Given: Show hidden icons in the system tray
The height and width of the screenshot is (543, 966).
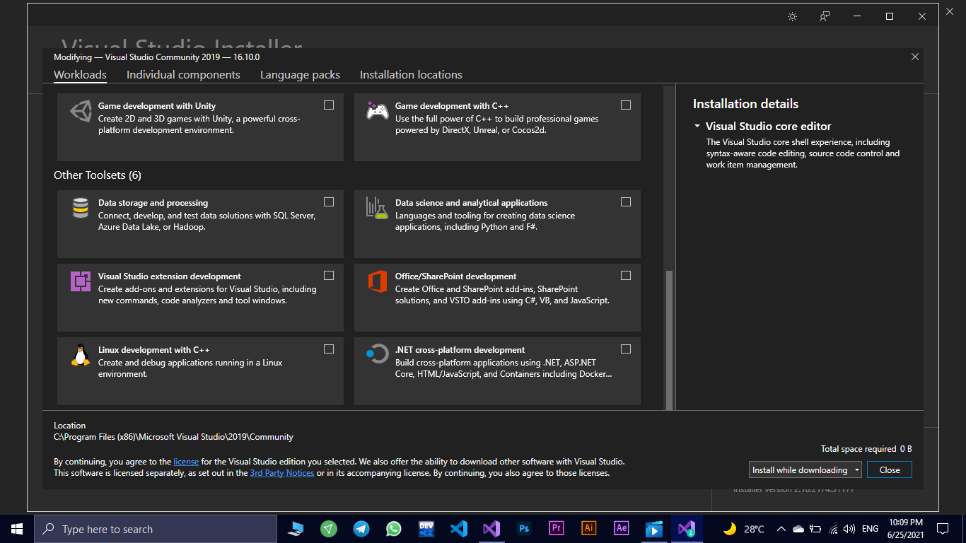Looking at the screenshot, I should 781,529.
